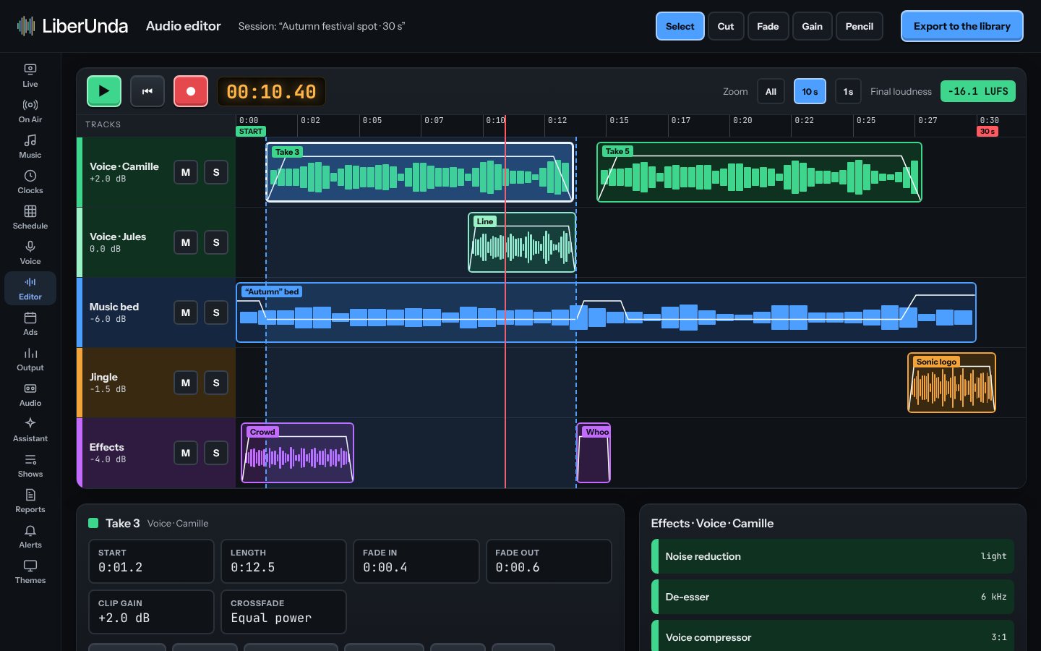1041x651 pixels.
Task: Open the Noise reduction effect row
Action: click(833, 556)
